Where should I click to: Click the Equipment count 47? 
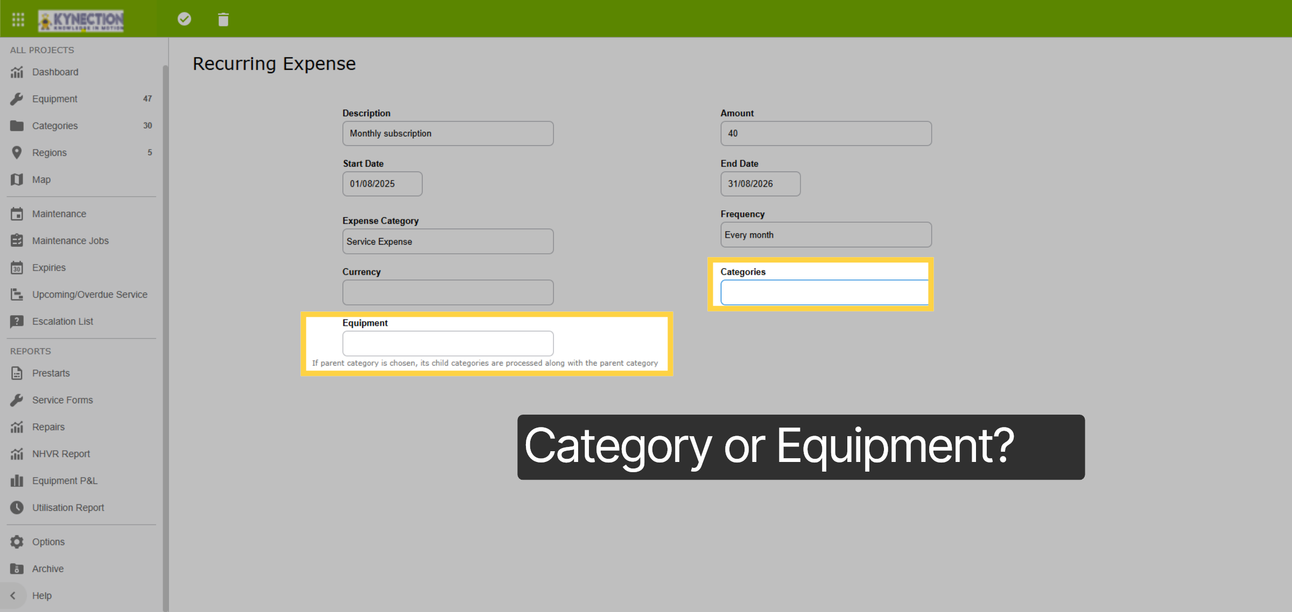click(148, 99)
